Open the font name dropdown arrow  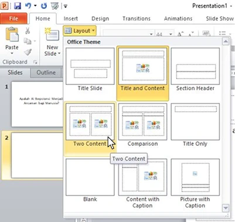pyautogui.click(x=151, y=34)
